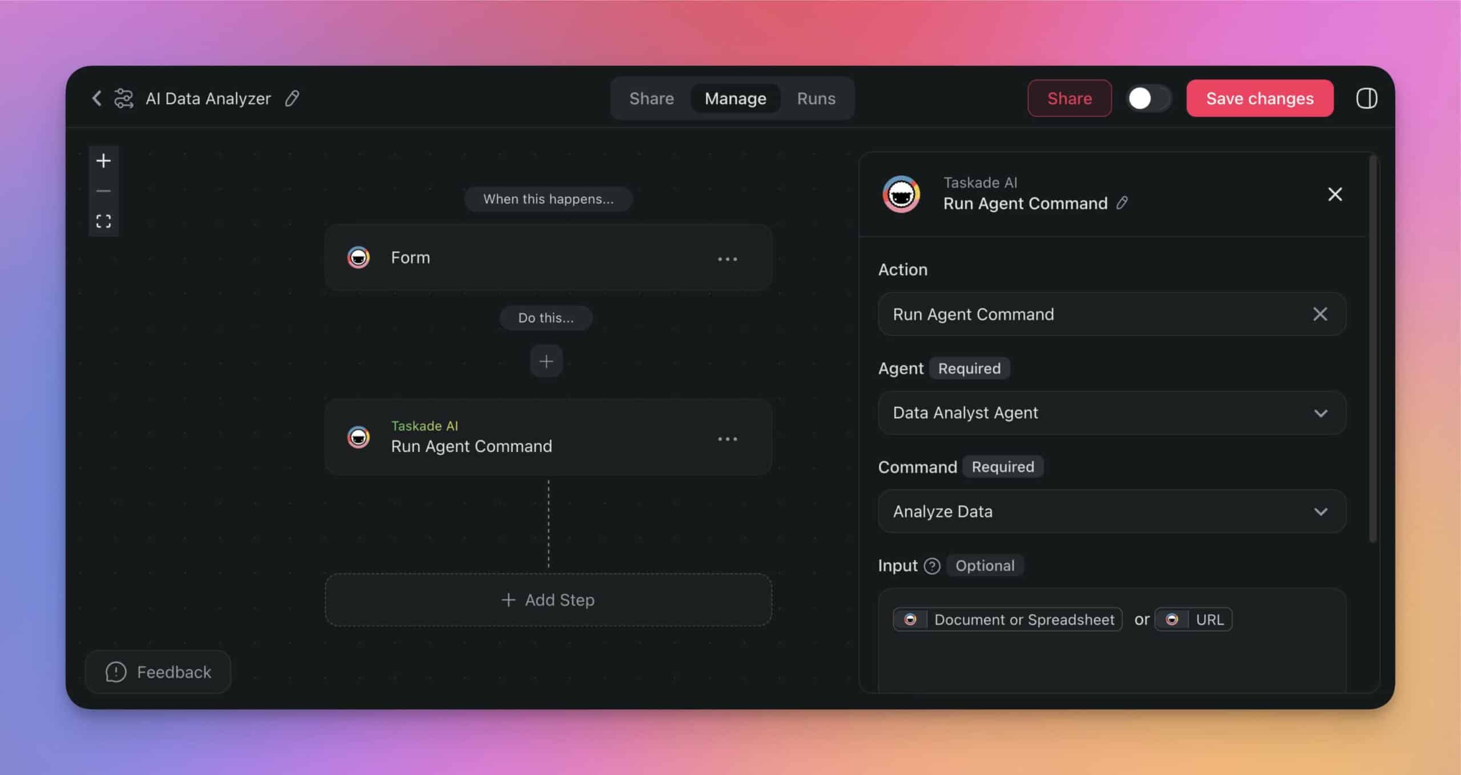Screen dimensions: 1461x775
Task: Click the close X icon on Run Agent Command panel
Action: click(x=1335, y=194)
